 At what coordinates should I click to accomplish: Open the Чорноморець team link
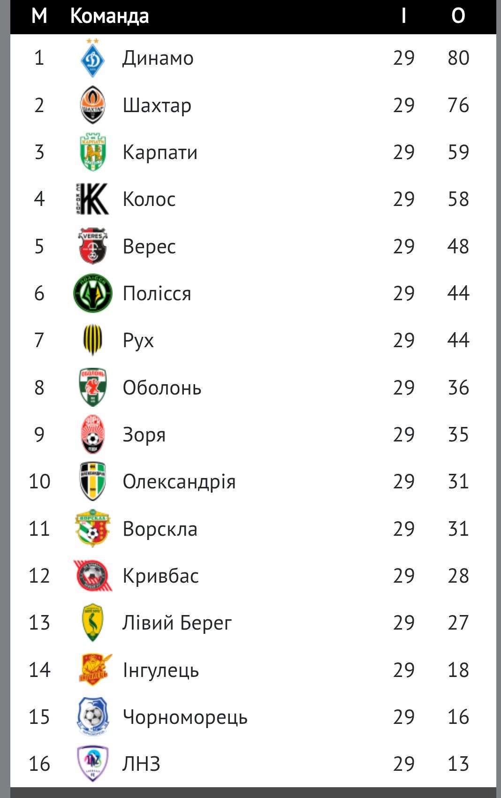click(x=185, y=717)
